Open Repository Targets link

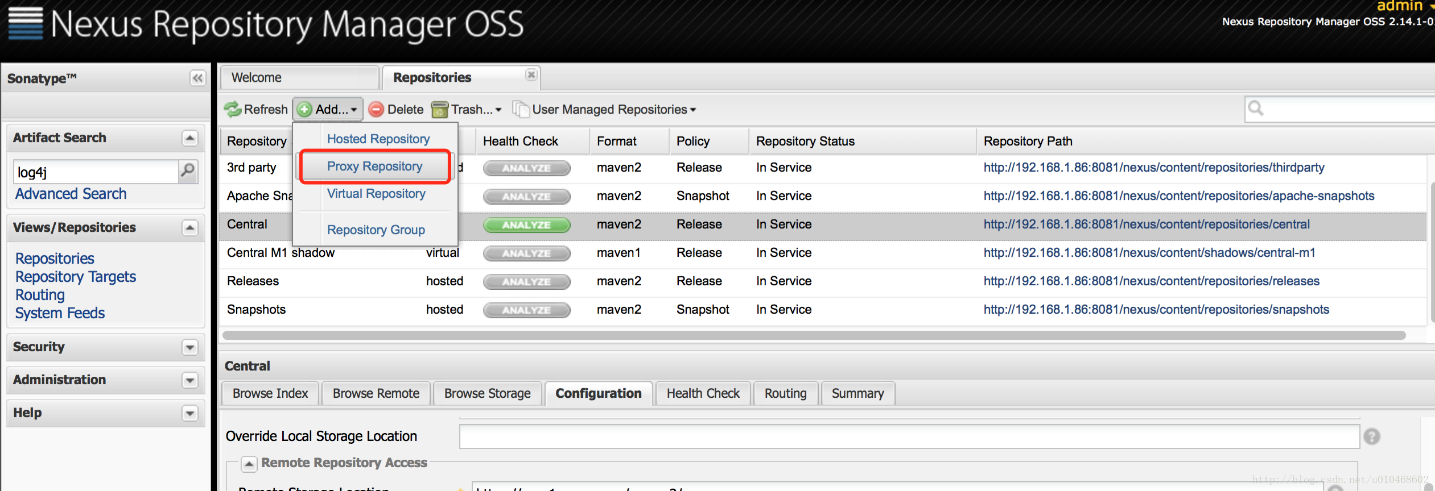(x=76, y=277)
